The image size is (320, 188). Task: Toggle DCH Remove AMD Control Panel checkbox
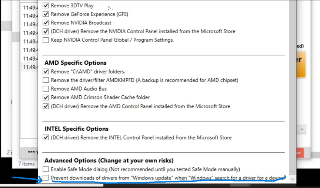coord(46,106)
